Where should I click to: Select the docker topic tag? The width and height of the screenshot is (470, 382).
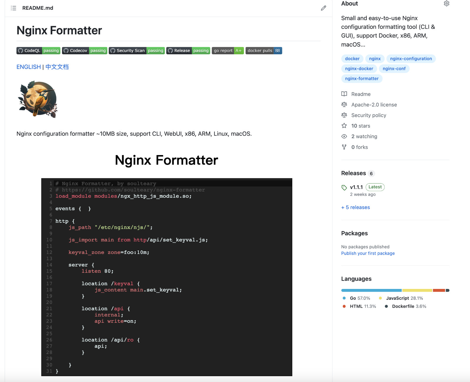click(352, 59)
